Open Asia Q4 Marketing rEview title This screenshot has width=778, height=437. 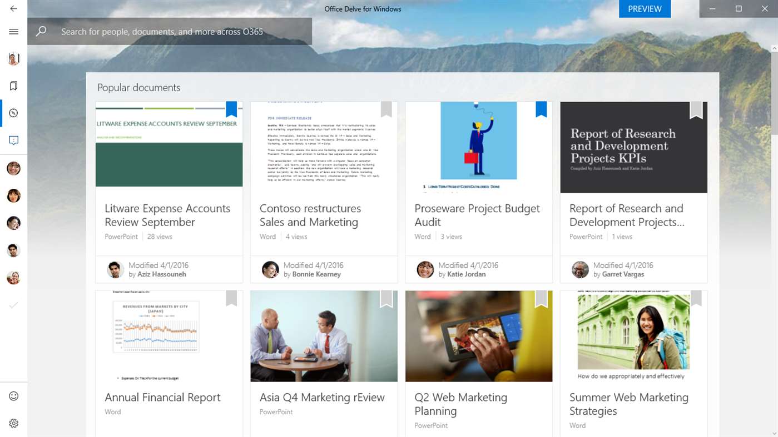pos(322,398)
